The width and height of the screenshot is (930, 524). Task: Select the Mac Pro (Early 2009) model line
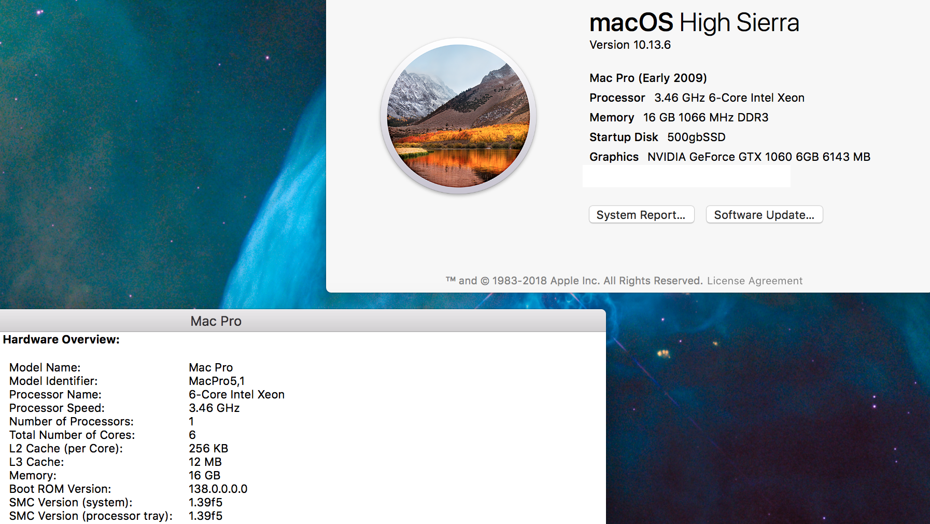648,78
